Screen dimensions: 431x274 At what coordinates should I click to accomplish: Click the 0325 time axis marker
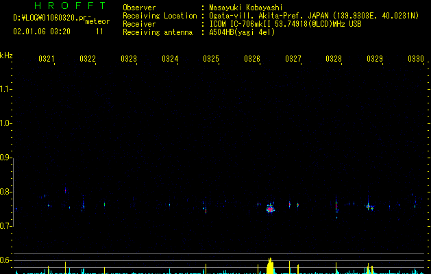coord(211,58)
